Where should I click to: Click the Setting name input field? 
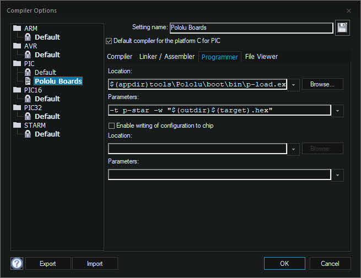[x=251, y=28]
